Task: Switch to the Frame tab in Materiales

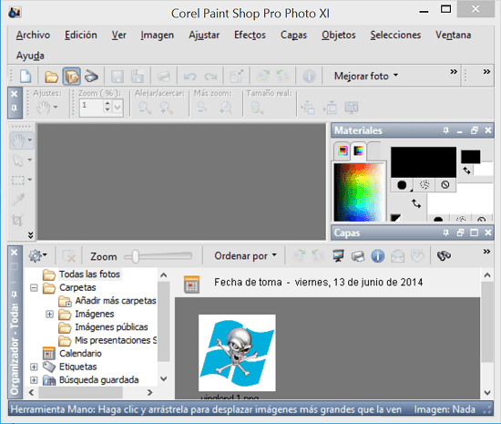Action: click(343, 150)
